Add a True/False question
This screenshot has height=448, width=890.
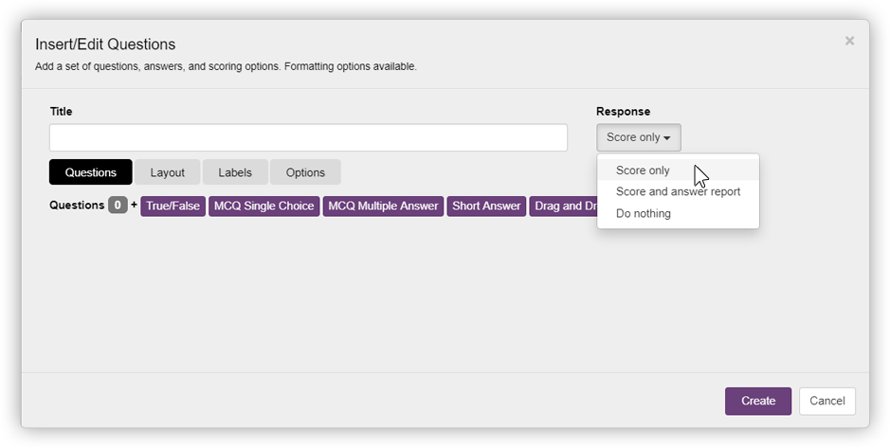point(173,206)
